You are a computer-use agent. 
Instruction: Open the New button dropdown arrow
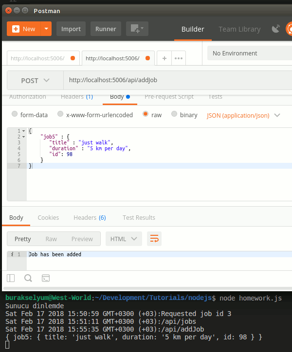pyautogui.click(x=46, y=29)
